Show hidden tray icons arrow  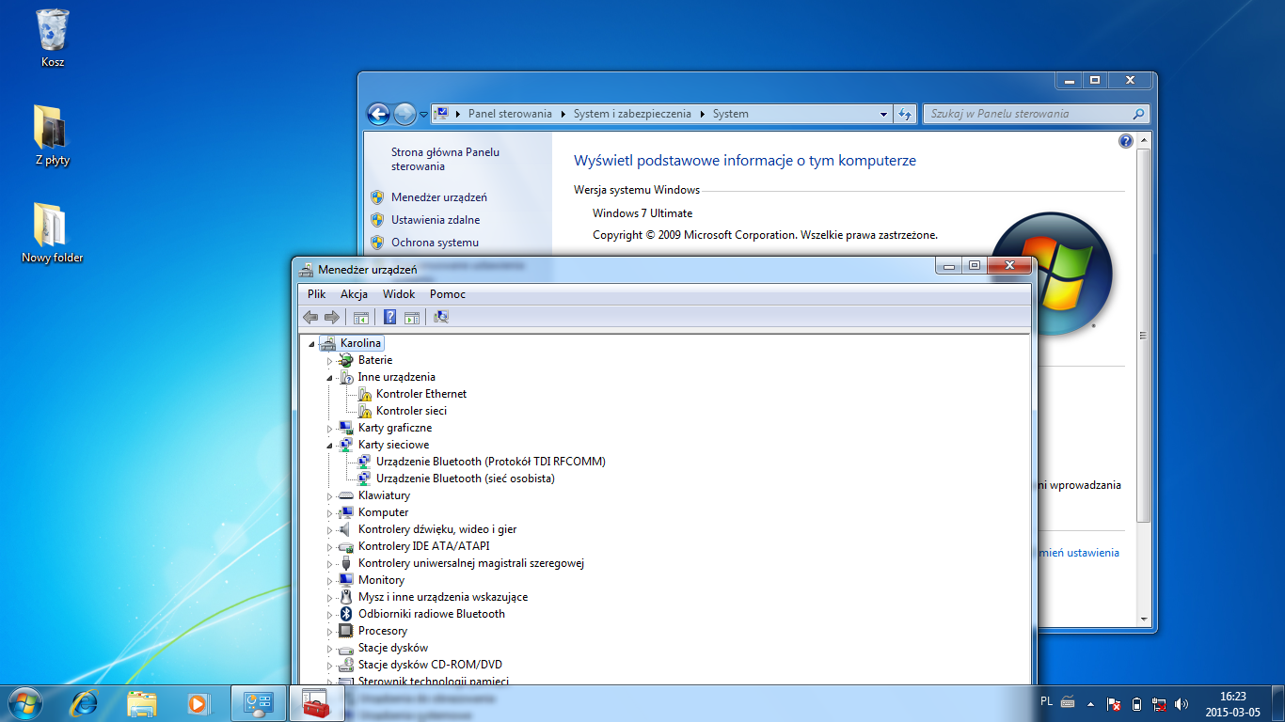1091,703
